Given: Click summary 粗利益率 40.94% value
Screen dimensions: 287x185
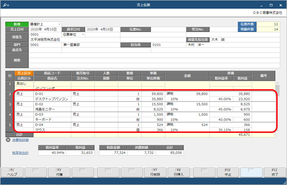Looking at the screenshot, I should click(x=52, y=153).
